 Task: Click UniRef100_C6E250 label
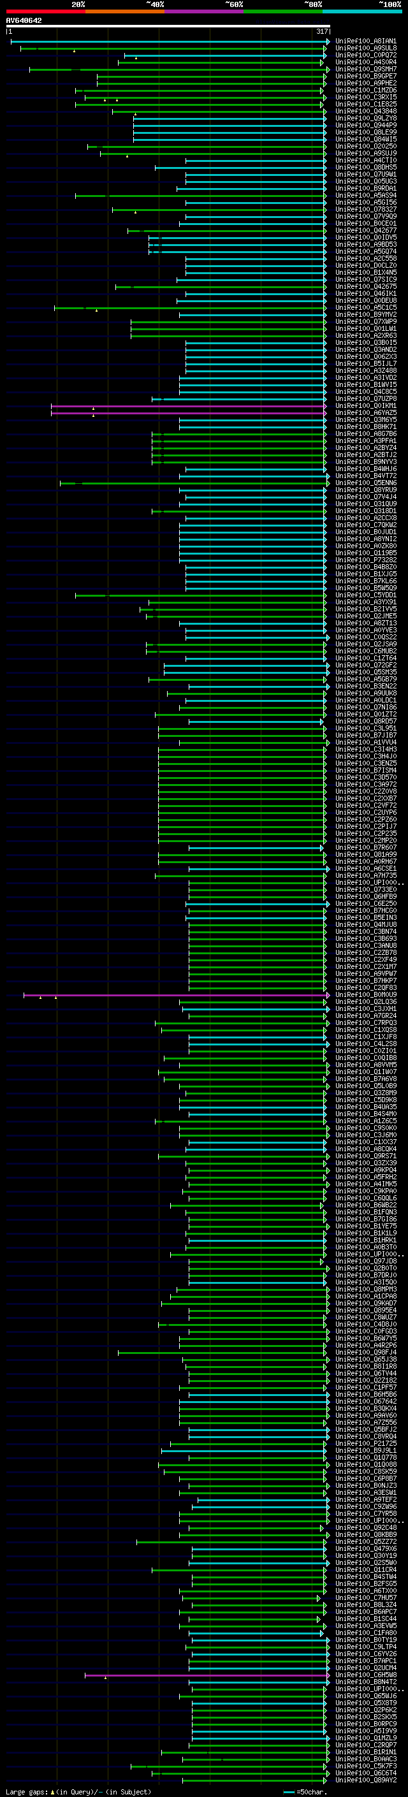click(x=366, y=903)
